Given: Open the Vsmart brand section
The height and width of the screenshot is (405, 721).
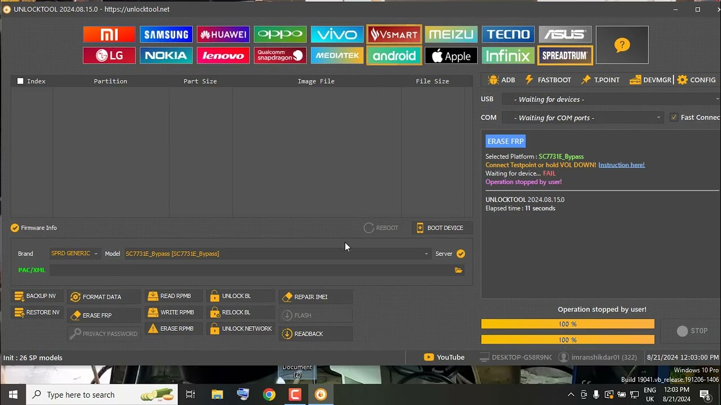Looking at the screenshot, I should point(394,34).
